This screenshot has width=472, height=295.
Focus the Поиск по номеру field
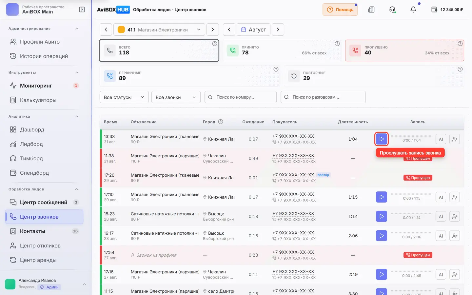tap(241, 97)
